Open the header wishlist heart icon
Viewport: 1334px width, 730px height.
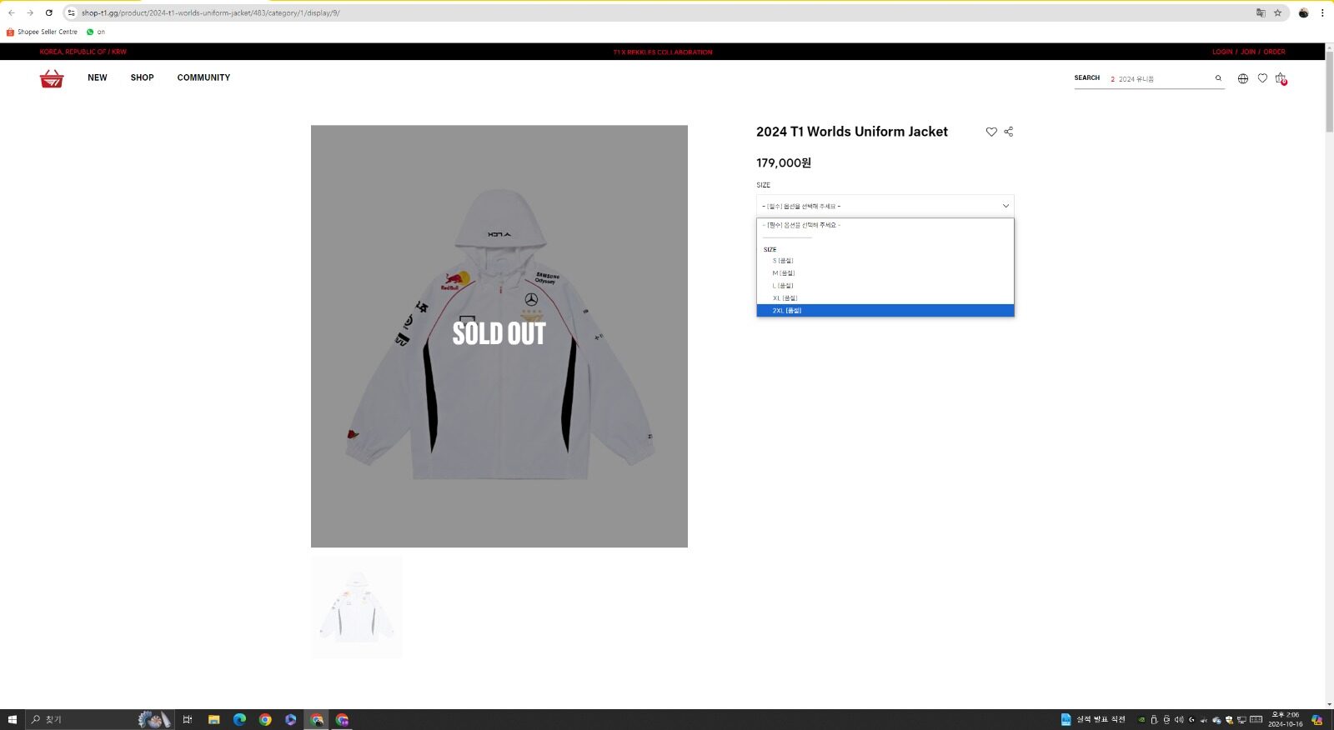point(1262,78)
